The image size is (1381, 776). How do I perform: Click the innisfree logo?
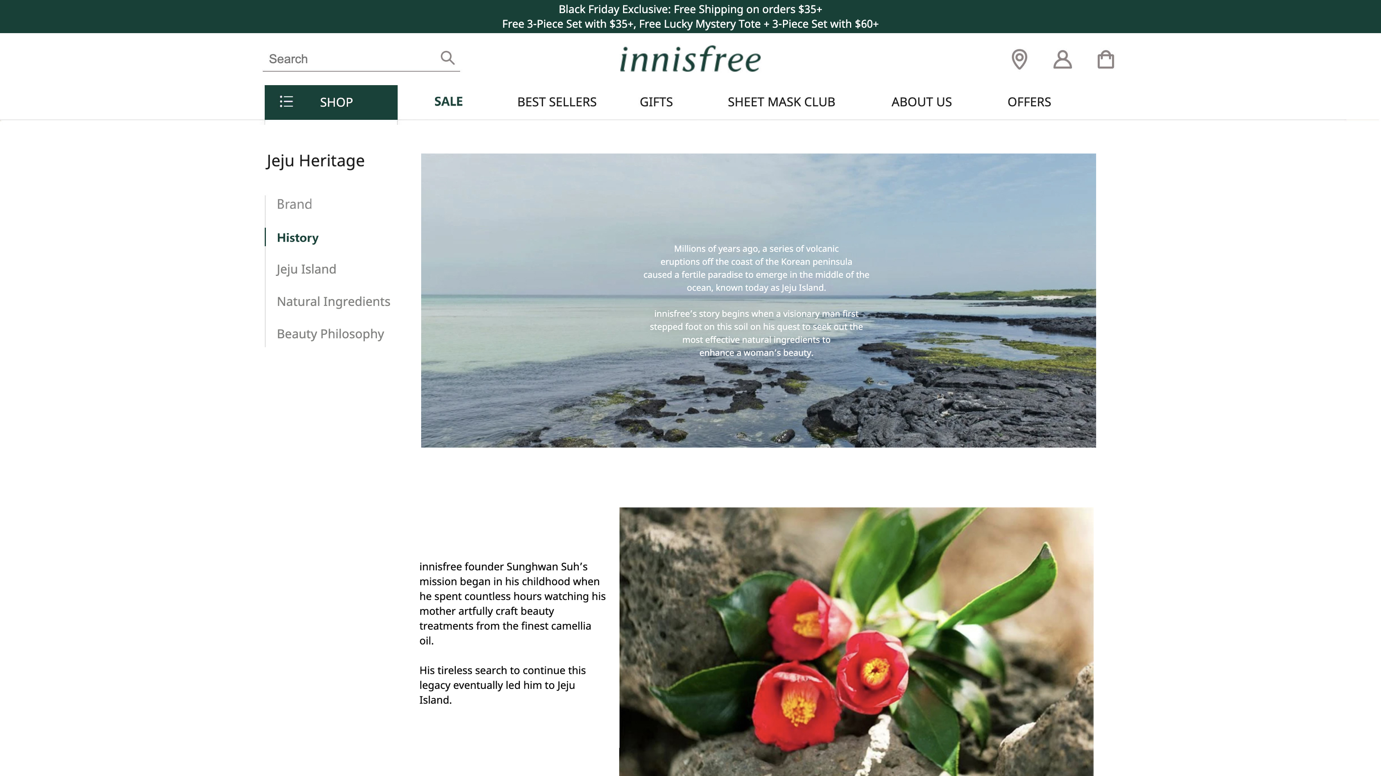click(690, 59)
